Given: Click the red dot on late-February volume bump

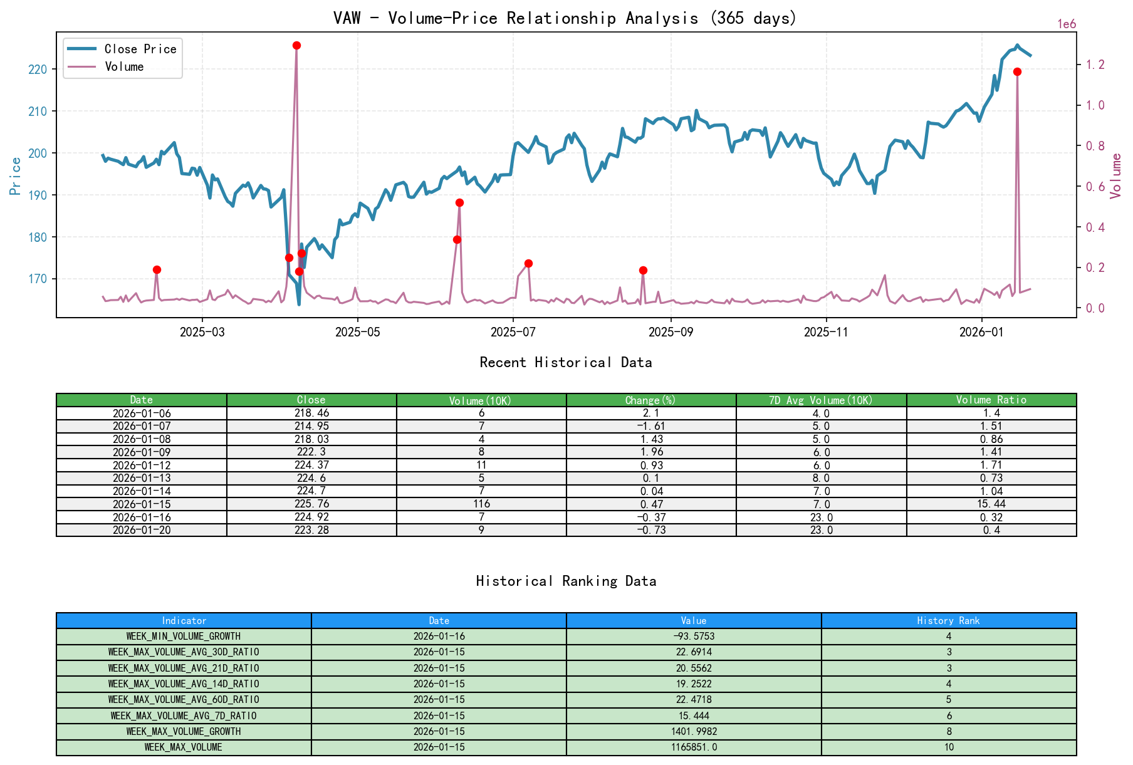Looking at the screenshot, I should (x=157, y=269).
